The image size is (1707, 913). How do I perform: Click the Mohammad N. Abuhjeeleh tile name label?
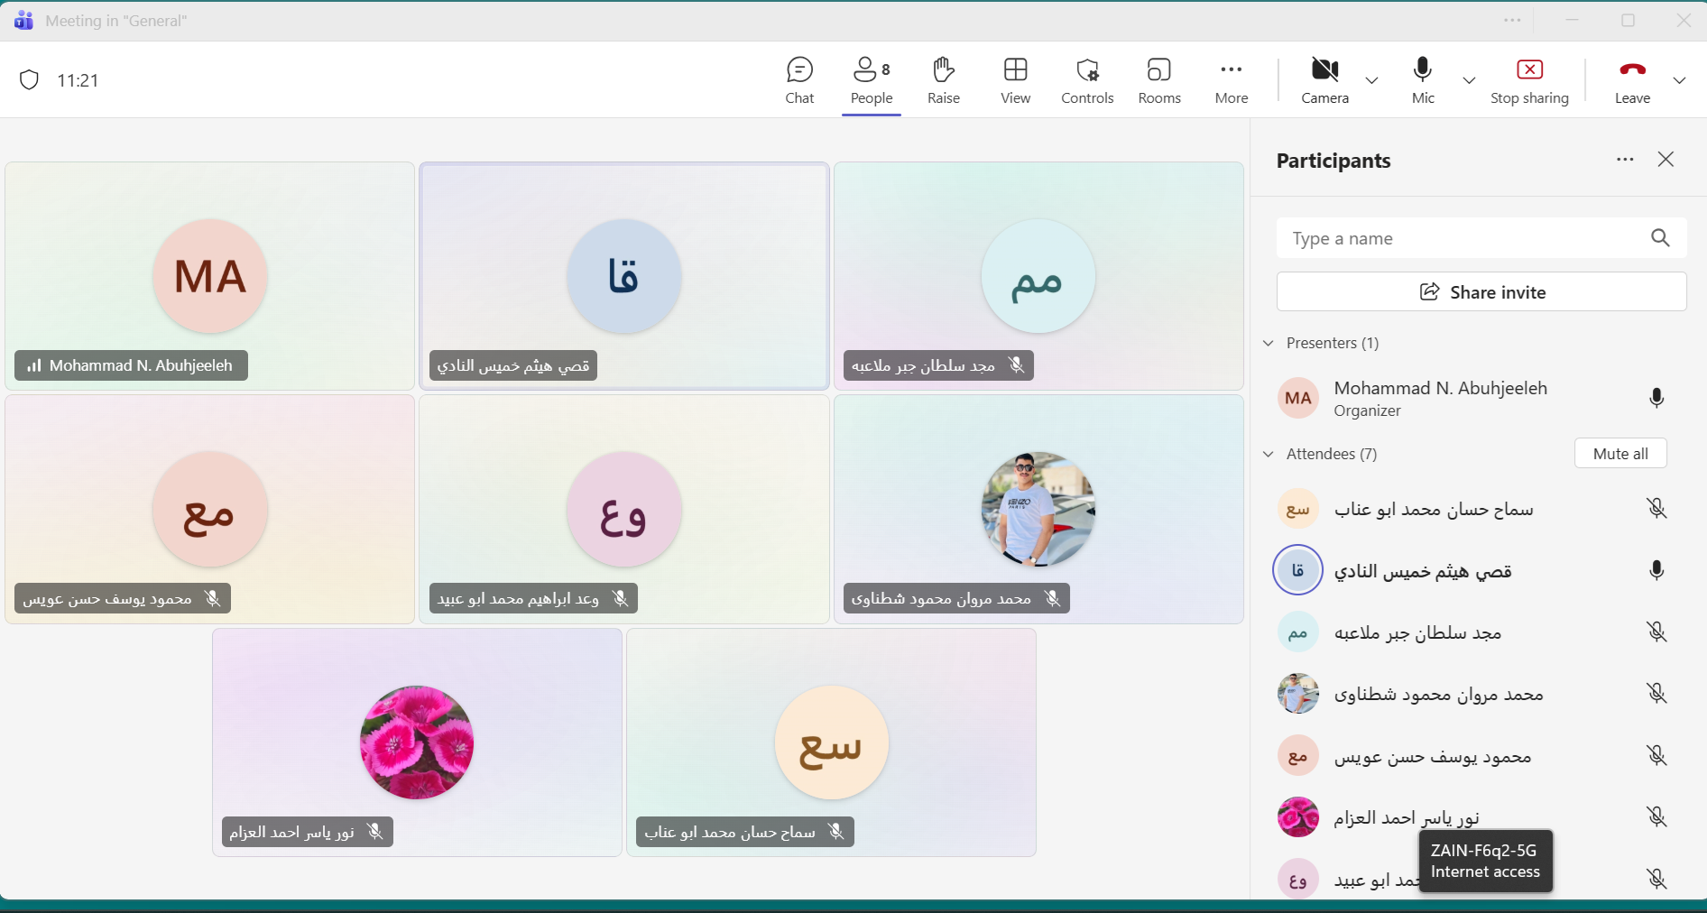[x=131, y=365]
